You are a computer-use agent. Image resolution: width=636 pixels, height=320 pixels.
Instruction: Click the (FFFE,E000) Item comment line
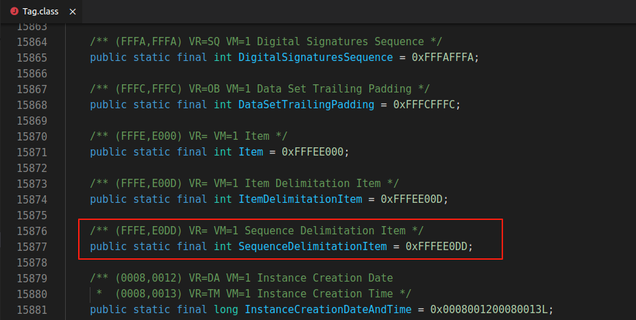tap(188, 136)
